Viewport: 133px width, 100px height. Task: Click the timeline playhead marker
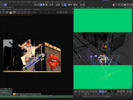(x=86, y=94)
